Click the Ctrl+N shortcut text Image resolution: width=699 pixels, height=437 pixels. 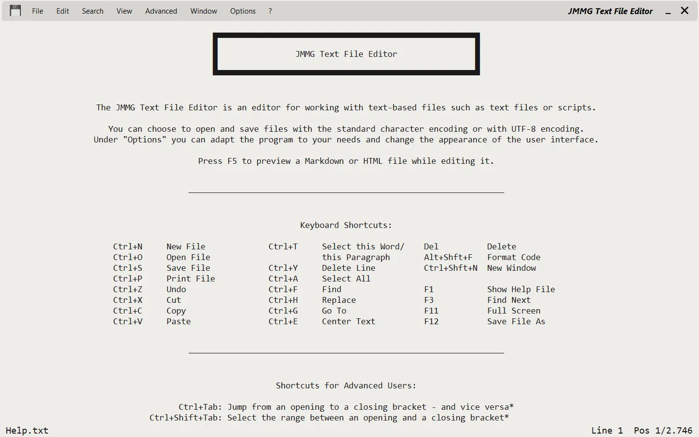click(128, 246)
